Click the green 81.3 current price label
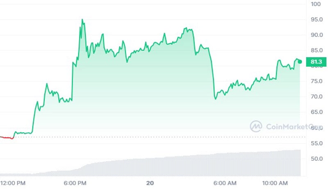This screenshot has width=328, height=189. [316, 62]
